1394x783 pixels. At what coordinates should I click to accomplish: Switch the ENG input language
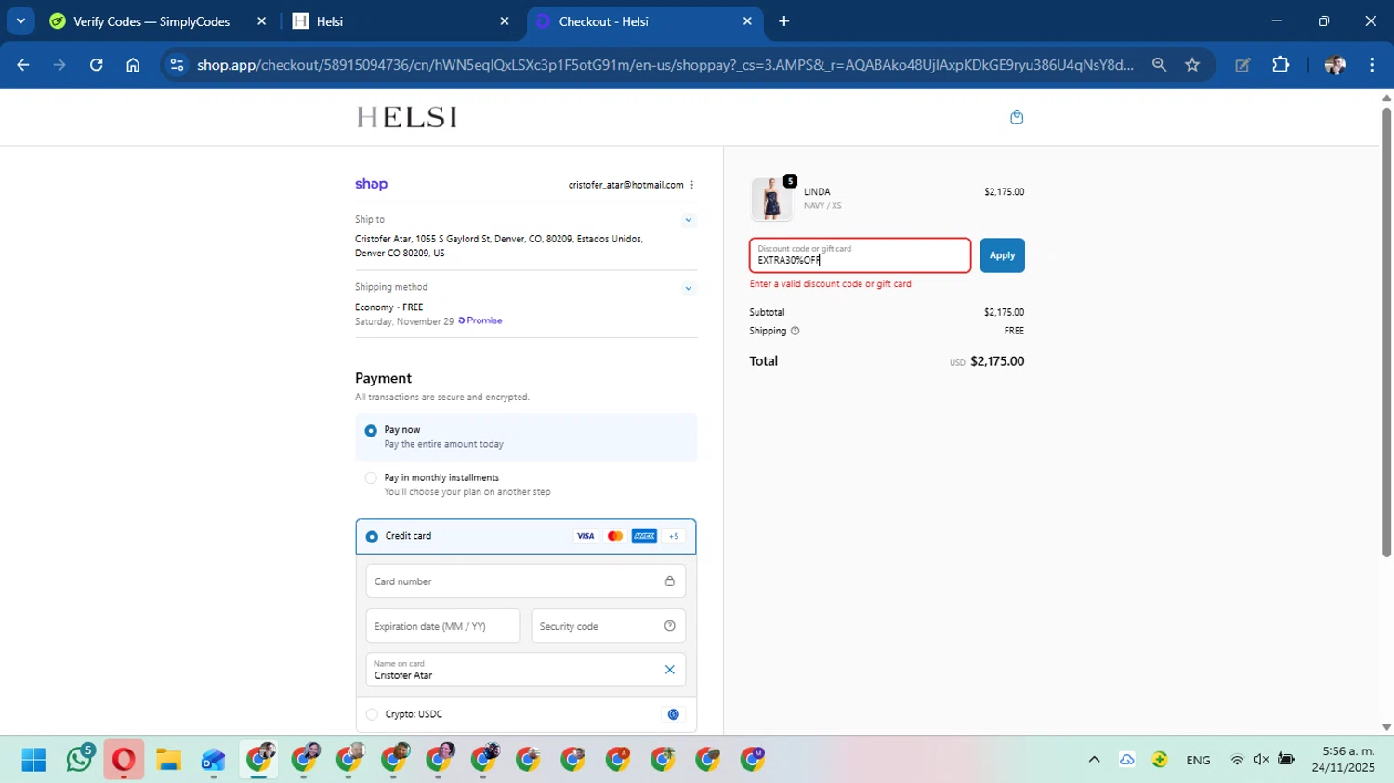coord(1198,760)
